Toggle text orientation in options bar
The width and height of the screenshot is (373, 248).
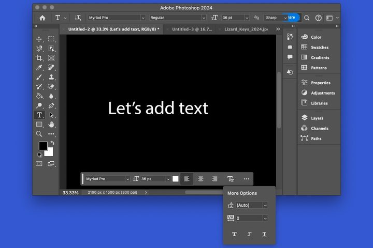click(x=78, y=18)
